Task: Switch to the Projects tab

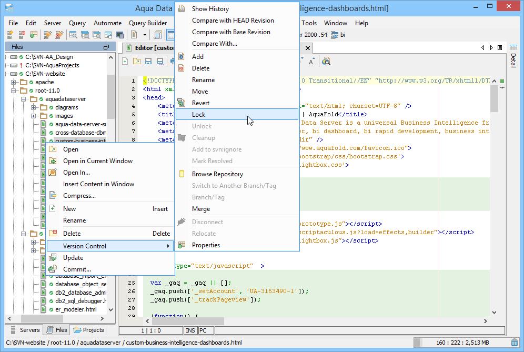Action: point(89,330)
